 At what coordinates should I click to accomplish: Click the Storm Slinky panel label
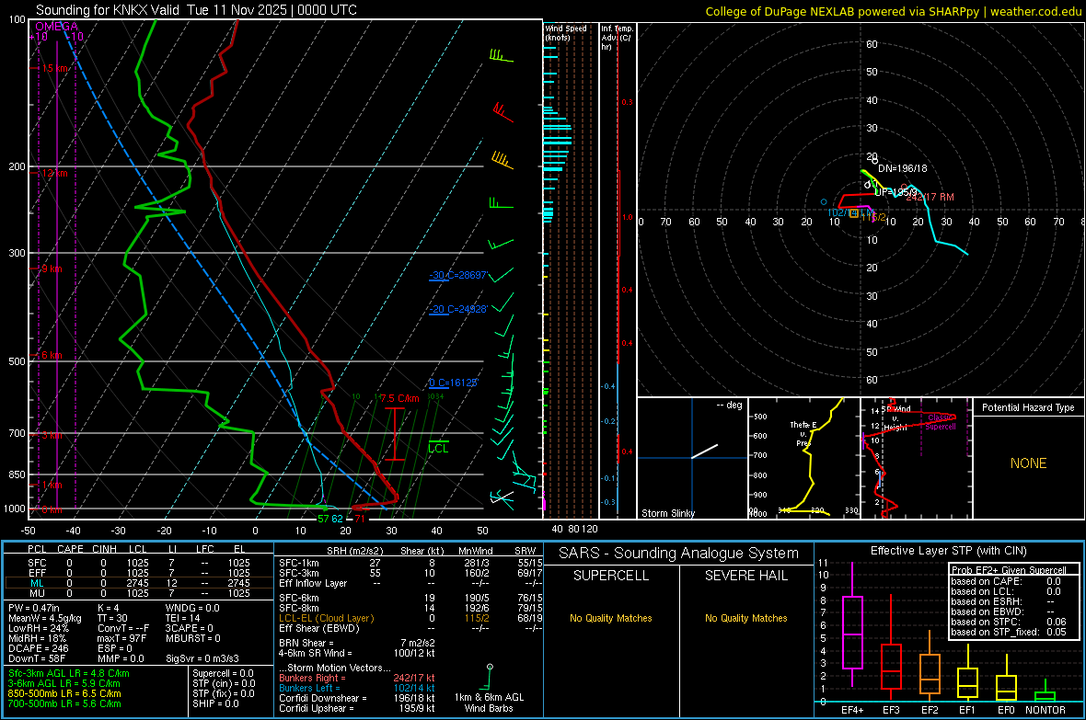point(667,513)
